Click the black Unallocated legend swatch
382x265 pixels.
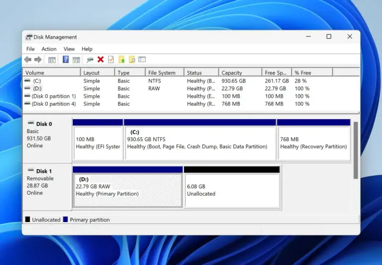[28, 219]
